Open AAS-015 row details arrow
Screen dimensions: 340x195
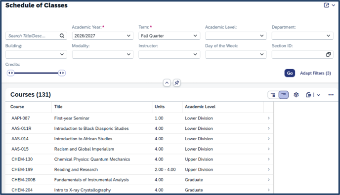(x=268, y=149)
